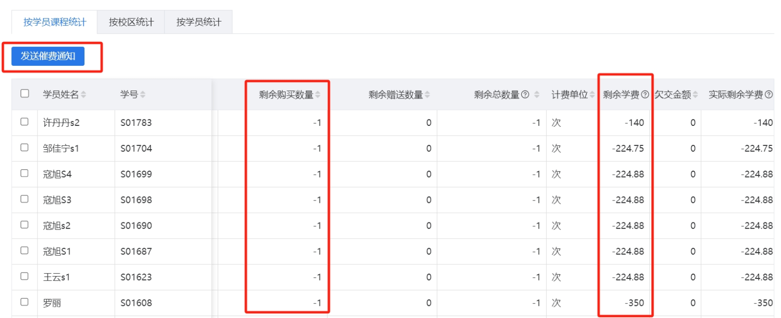The height and width of the screenshot is (318, 781).
Task: Sort by 欠交金额 column arrows
Action: click(695, 95)
